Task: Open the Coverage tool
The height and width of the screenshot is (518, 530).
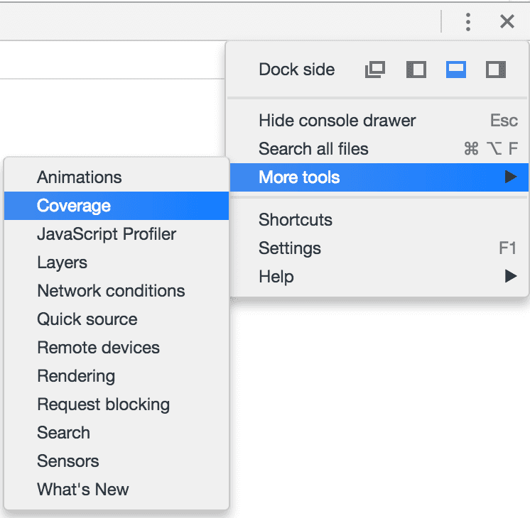Action: pyautogui.click(x=74, y=206)
